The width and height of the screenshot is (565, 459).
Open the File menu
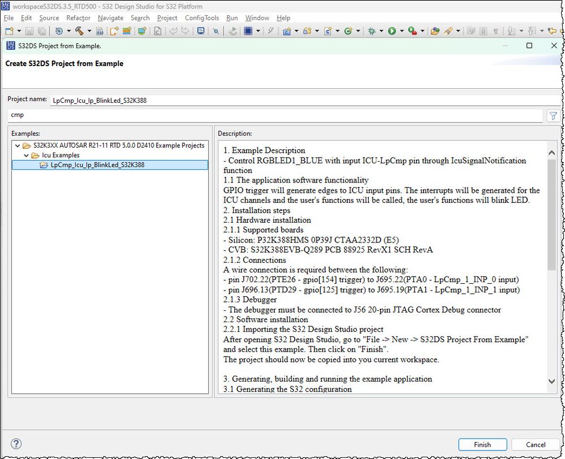coord(8,18)
